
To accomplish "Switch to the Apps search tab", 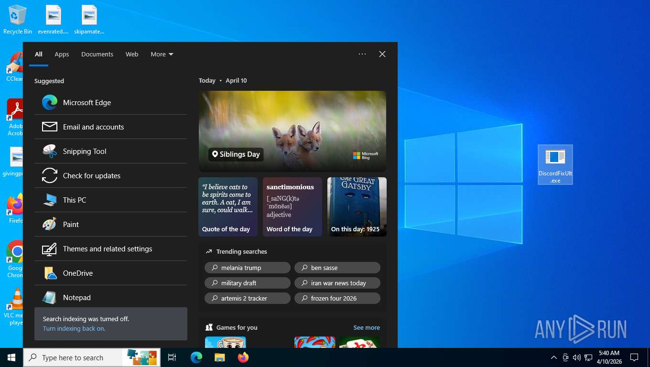I will click(62, 54).
